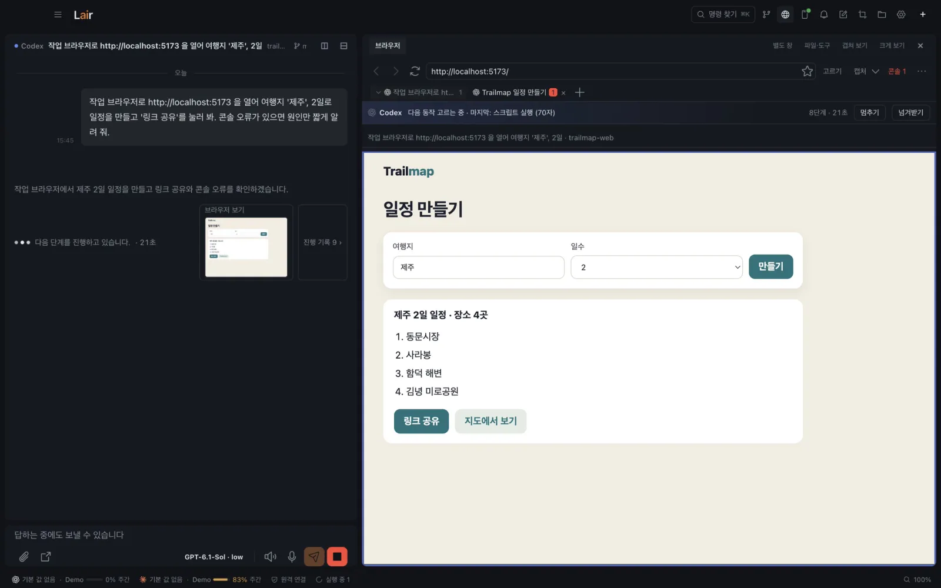Open the phone device icon with green dot
This screenshot has width=941, height=588.
[805, 15]
